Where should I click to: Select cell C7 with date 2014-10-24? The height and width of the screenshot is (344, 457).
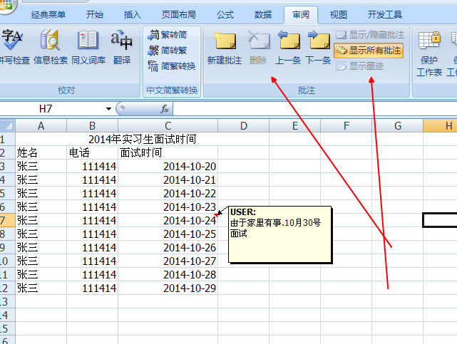pyautogui.click(x=168, y=221)
